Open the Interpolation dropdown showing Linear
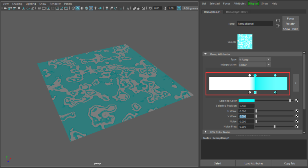The height and width of the screenshot is (168, 308). click(255, 65)
